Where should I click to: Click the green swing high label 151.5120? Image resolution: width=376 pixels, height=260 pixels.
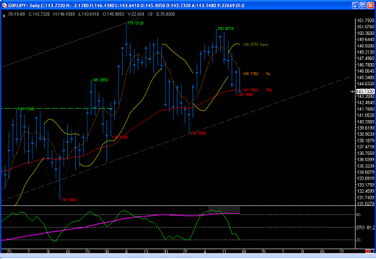[135, 23]
